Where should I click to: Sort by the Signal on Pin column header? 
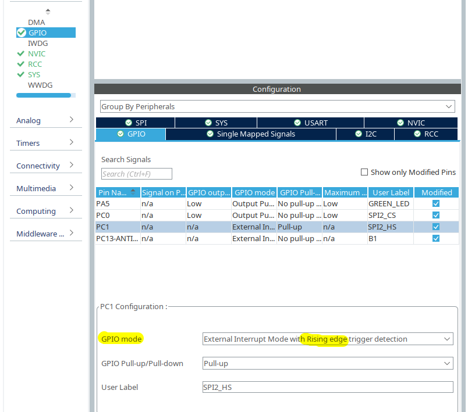point(163,192)
